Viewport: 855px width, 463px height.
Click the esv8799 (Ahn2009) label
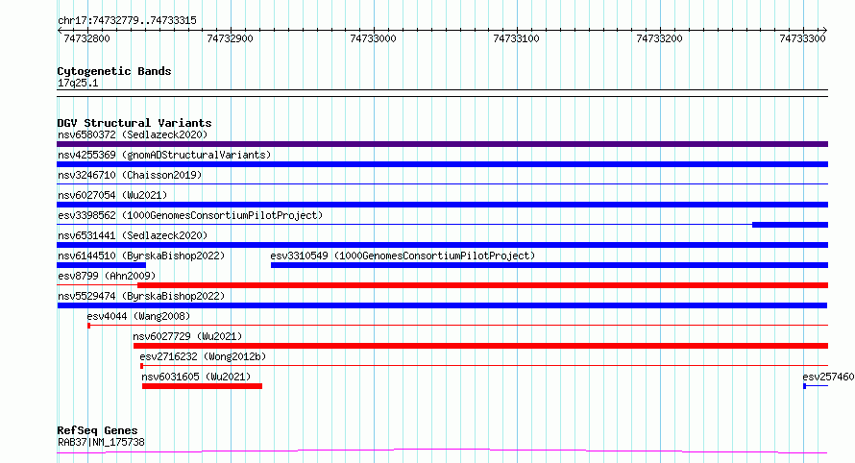107,276
